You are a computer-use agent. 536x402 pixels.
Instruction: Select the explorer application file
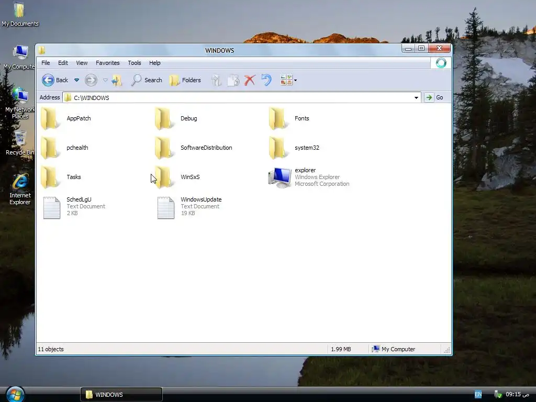click(x=309, y=177)
